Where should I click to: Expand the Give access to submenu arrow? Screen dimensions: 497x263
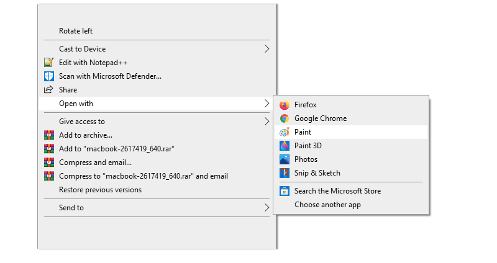click(267, 121)
